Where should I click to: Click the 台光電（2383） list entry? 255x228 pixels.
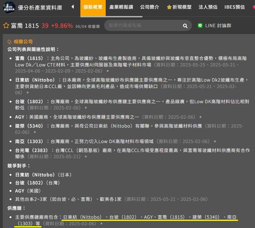click(132, 154)
